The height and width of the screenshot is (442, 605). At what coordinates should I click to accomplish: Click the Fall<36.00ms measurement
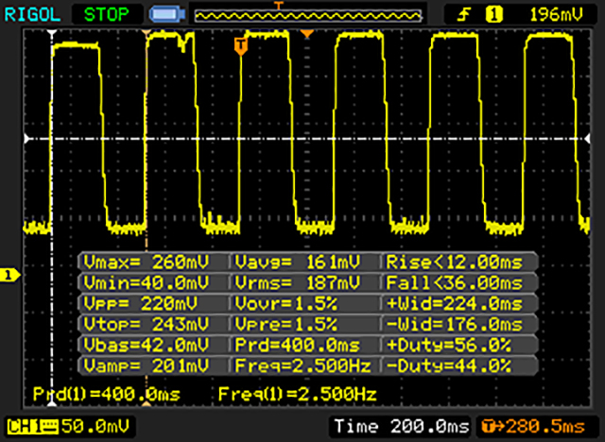(x=454, y=282)
